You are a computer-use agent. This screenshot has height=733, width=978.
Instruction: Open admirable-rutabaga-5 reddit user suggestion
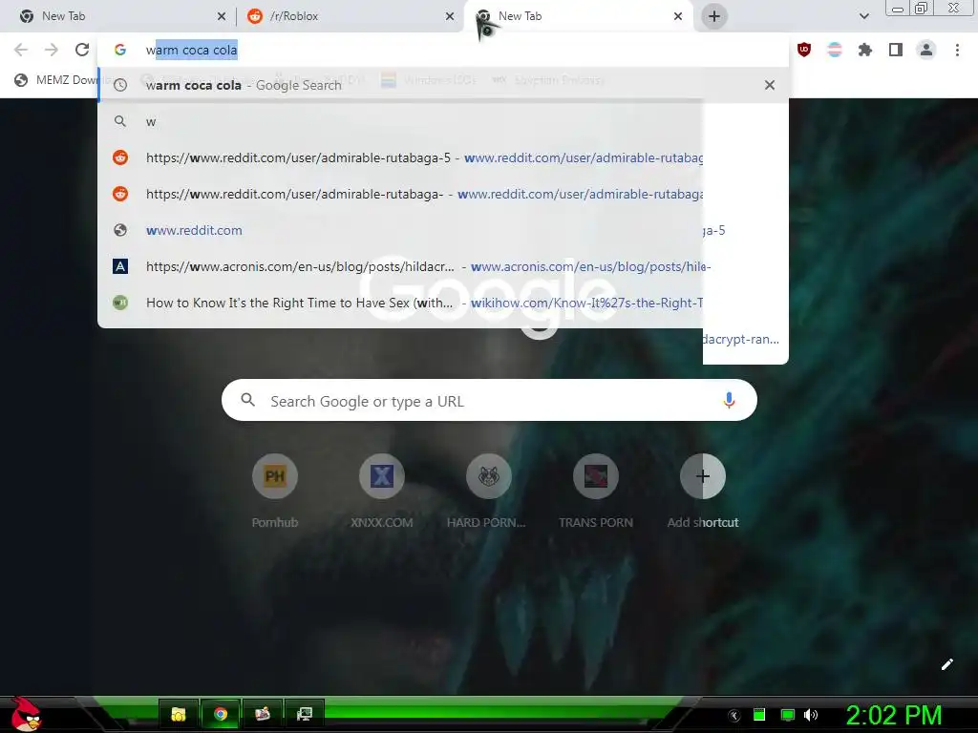click(x=399, y=157)
